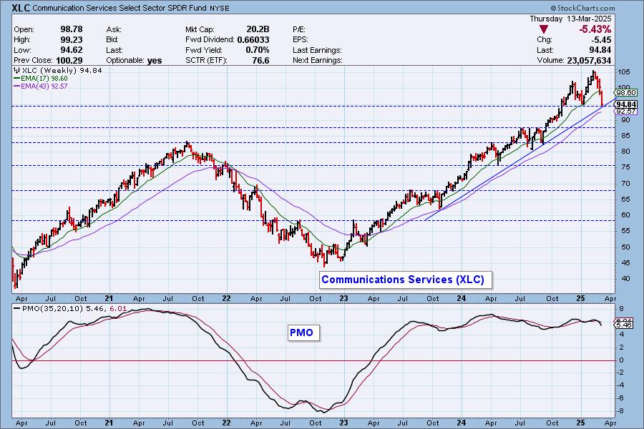The image size is (644, 429).
Task: Click the Mkt Cap value 20.2B
Action: click(x=258, y=29)
